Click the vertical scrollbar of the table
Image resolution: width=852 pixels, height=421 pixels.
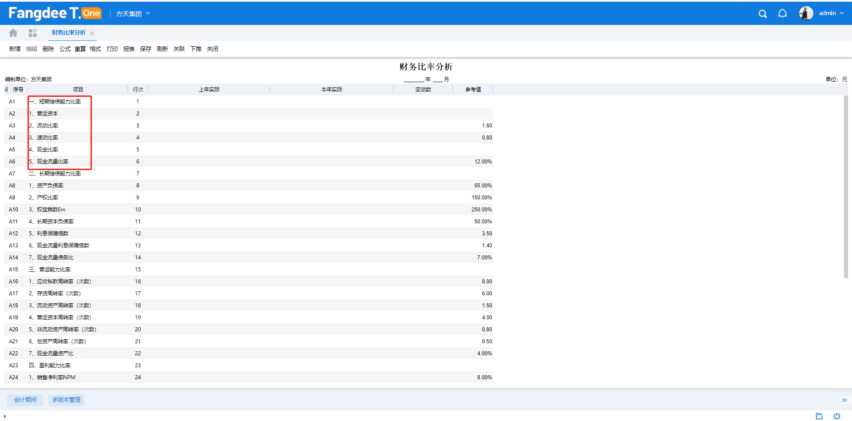846,187
